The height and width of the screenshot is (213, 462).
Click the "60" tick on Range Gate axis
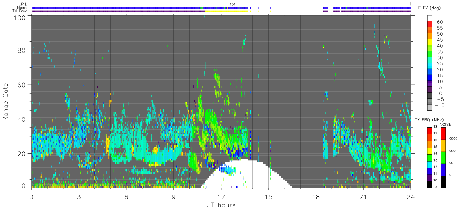pyautogui.click(x=22, y=85)
